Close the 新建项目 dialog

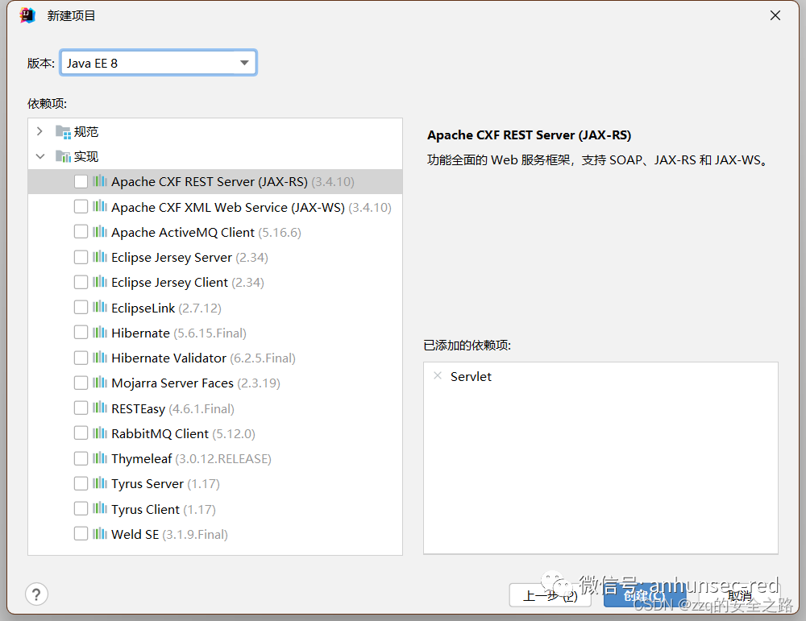775,16
